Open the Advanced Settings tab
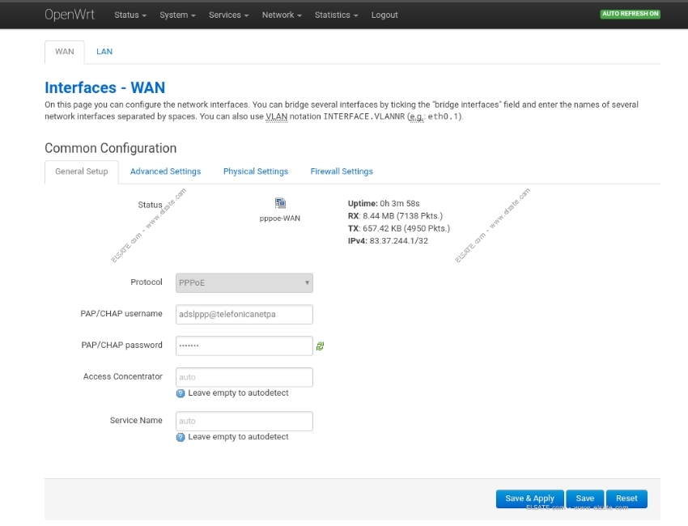The image size is (688, 526). (165, 172)
